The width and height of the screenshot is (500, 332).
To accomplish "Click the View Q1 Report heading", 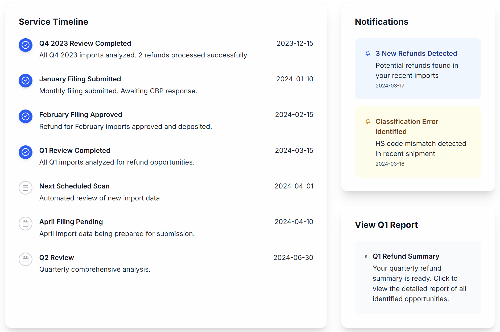I will [x=386, y=225].
